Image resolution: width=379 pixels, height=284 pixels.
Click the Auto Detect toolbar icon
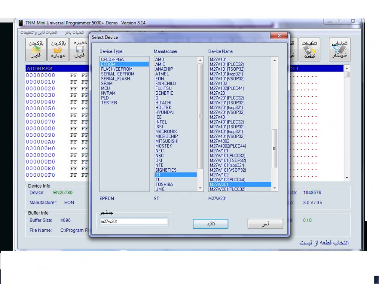[x=339, y=49]
